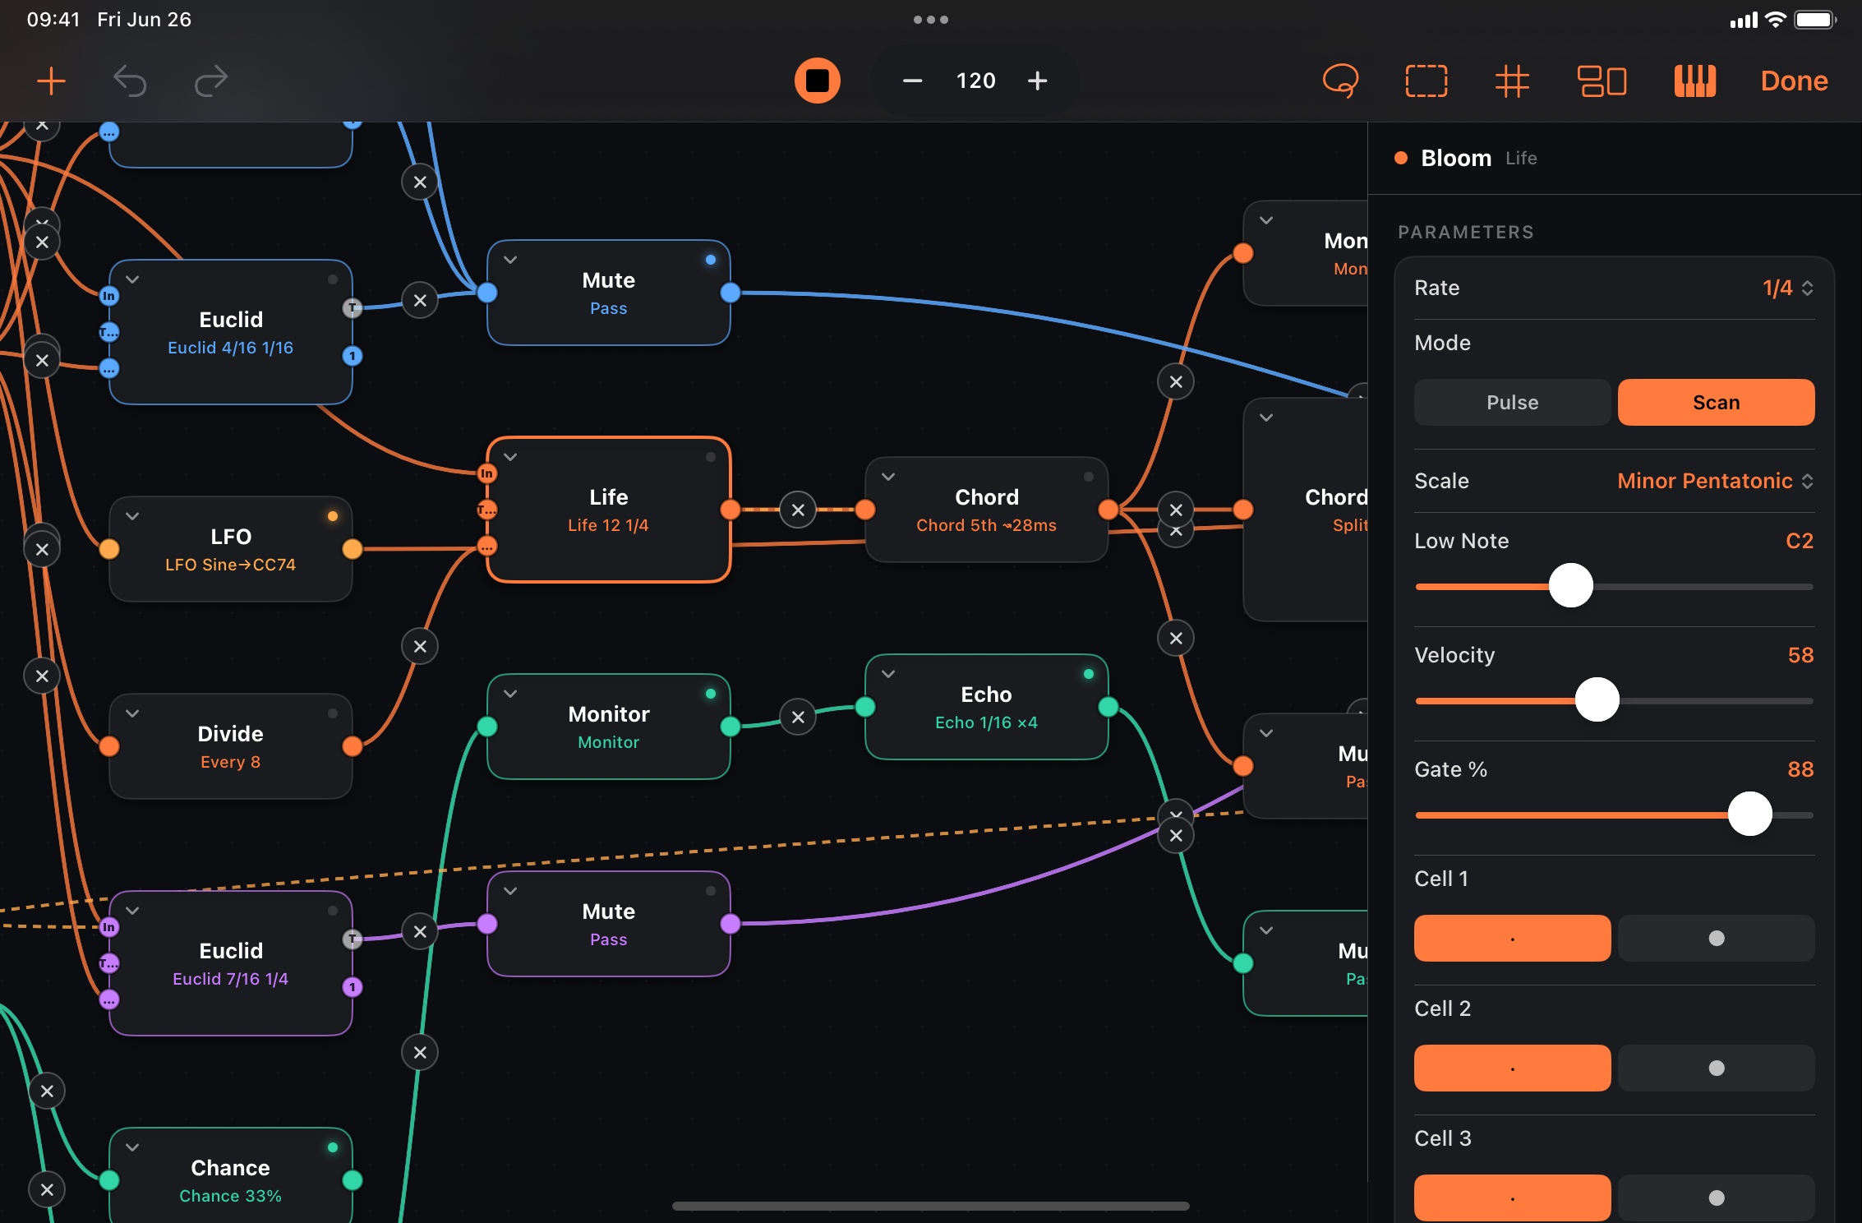Show the piano keyboard icon

point(1694,81)
